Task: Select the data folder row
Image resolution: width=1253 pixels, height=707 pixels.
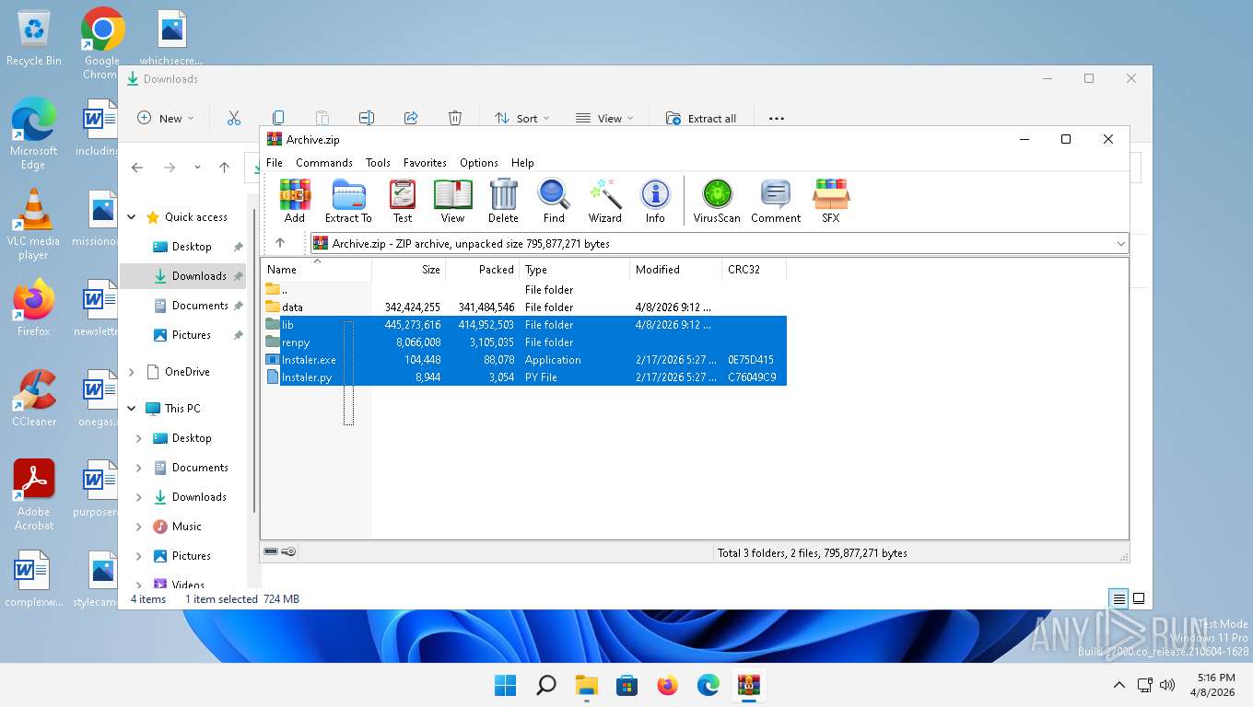Action: (x=525, y=307)
